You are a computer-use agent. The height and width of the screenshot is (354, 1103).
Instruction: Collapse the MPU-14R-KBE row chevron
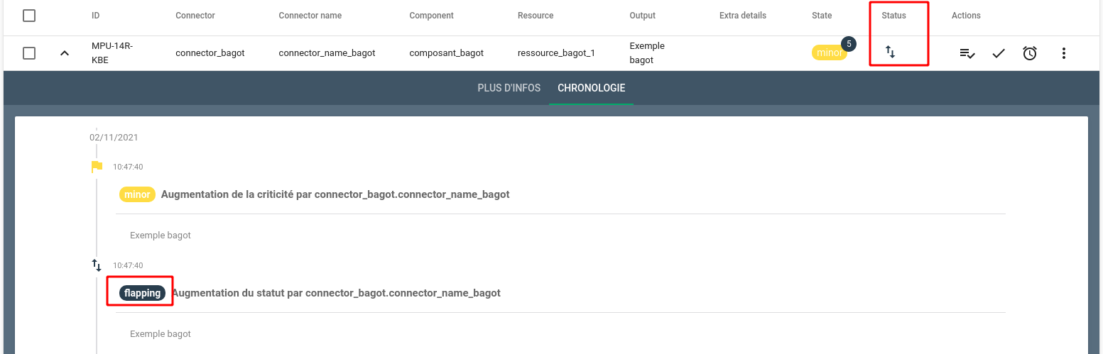65,53
